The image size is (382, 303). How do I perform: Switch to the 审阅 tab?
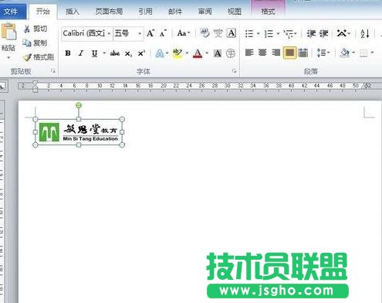205,12
